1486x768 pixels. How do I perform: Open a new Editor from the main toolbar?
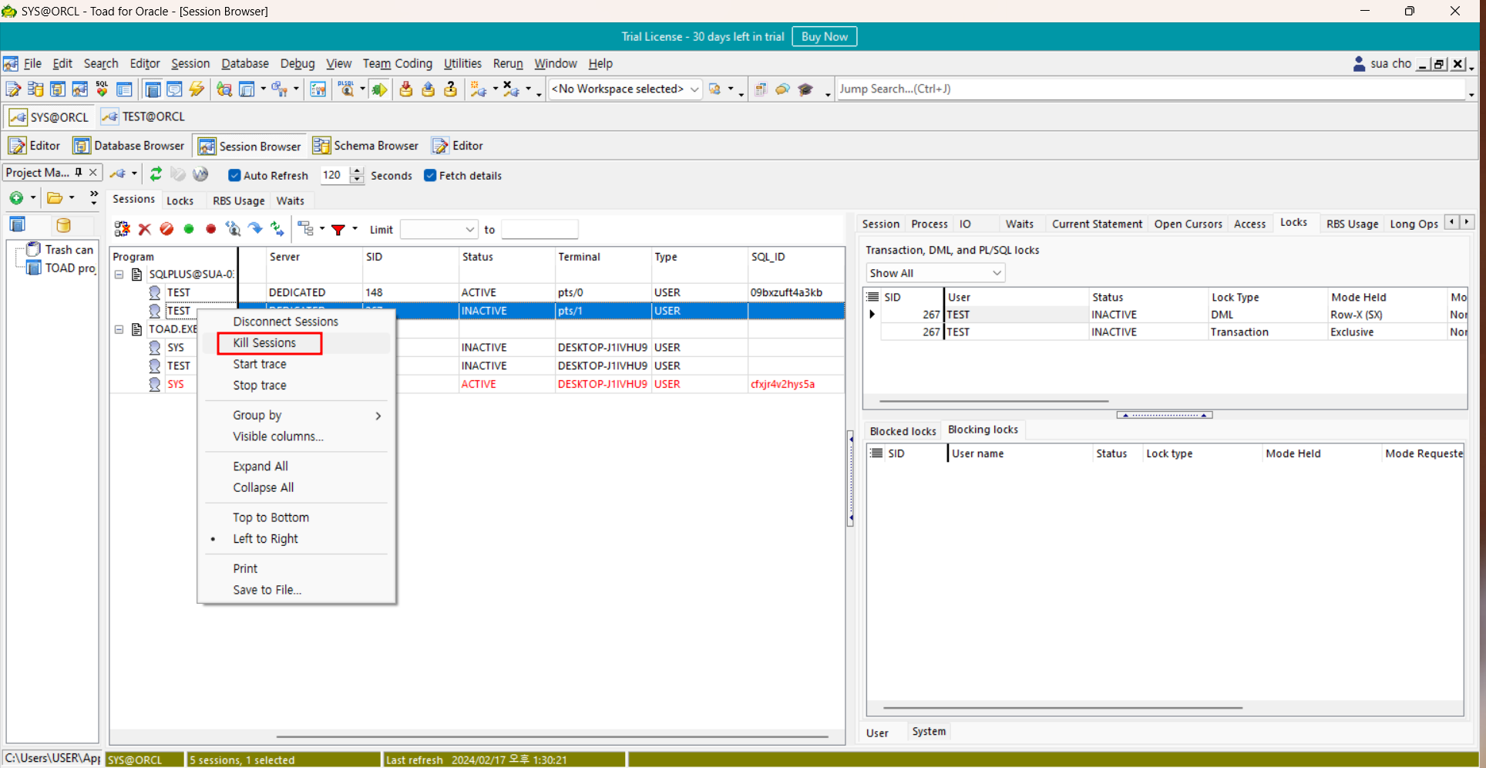coord(13,89)
